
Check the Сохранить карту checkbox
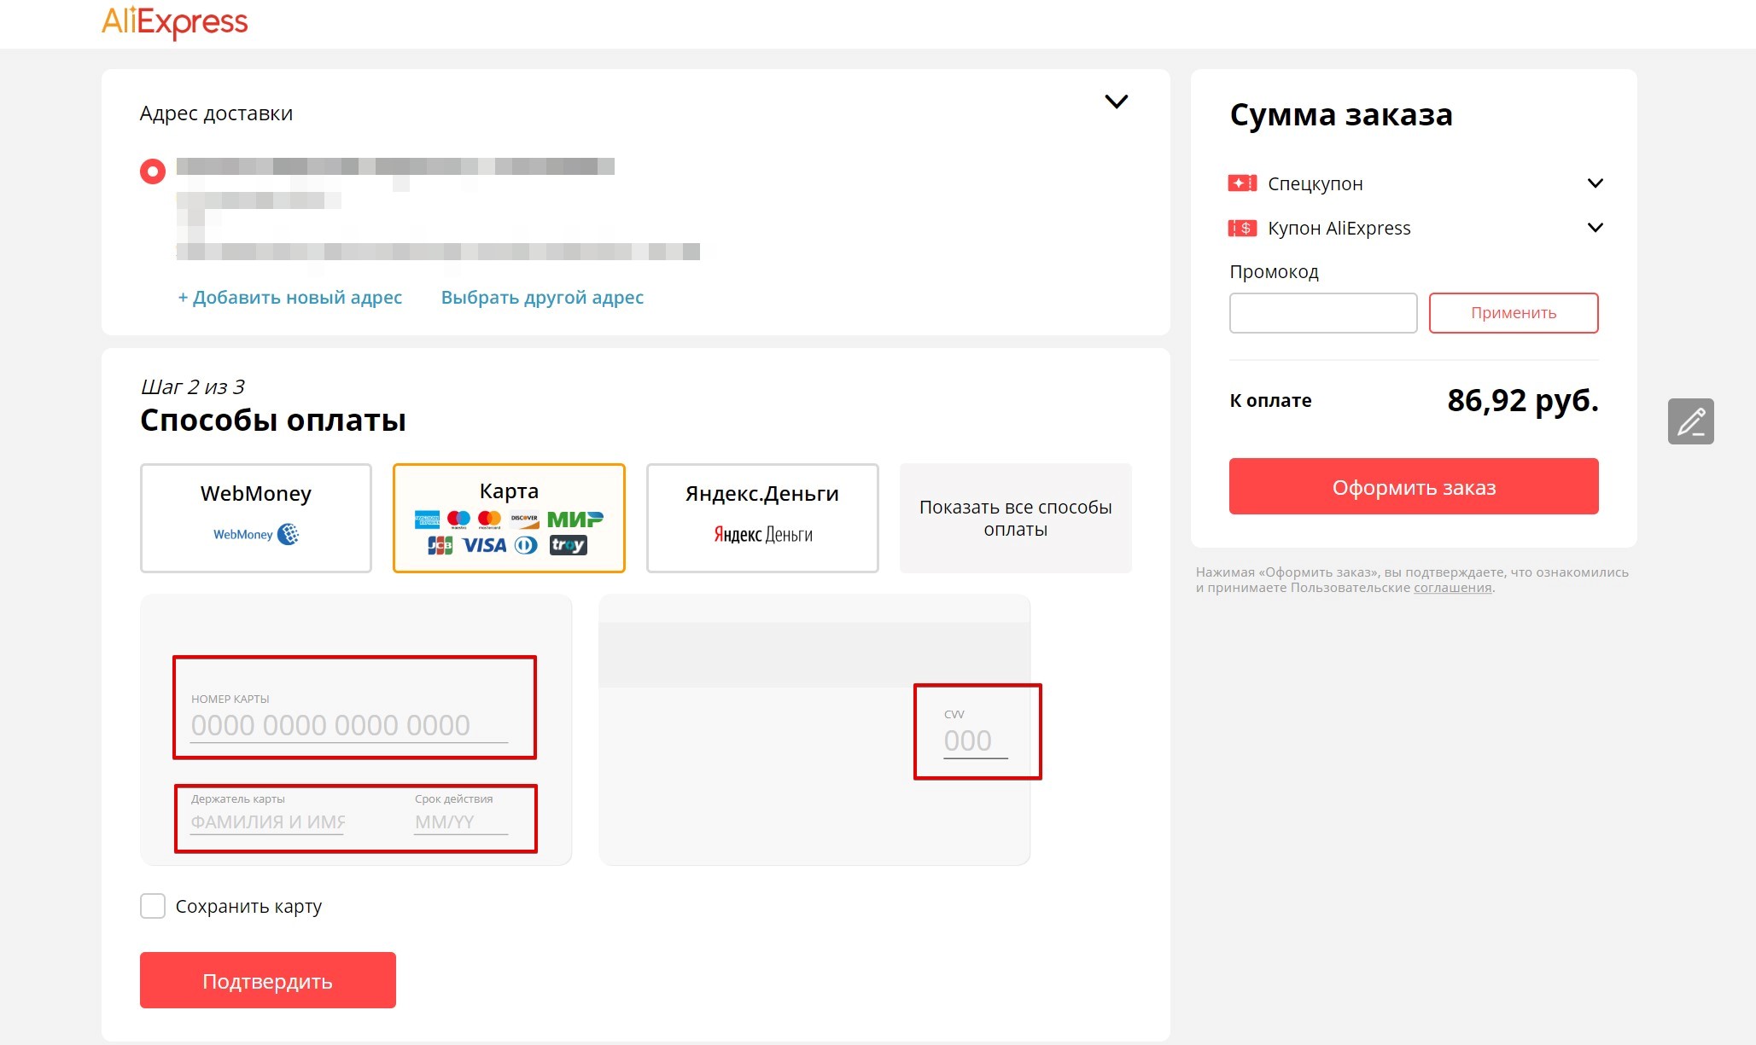point(153,906)
